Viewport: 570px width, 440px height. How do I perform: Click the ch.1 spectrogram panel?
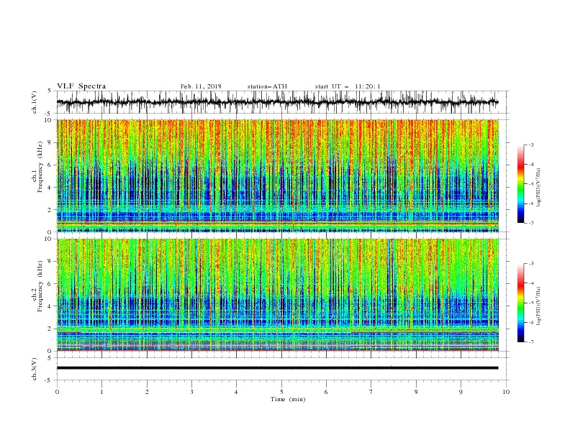point(277,175)
